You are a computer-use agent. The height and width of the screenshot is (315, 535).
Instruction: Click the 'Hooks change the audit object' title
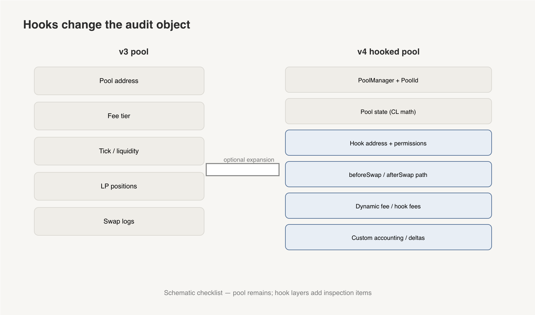pyautogui.click(x=107, y=25)
